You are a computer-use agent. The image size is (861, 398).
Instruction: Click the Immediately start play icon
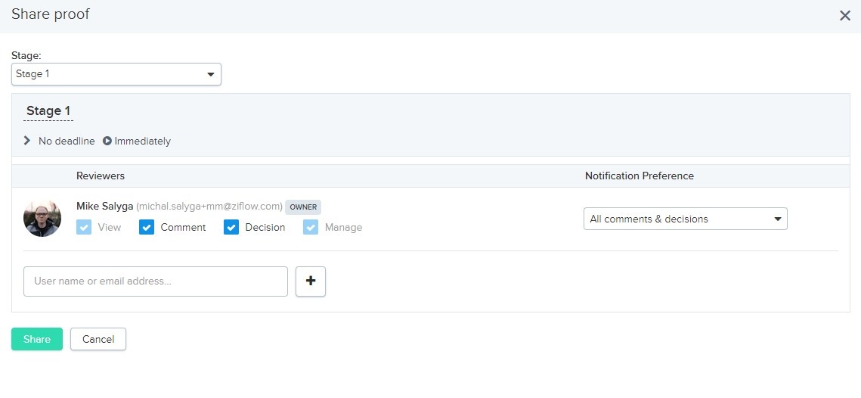107,141
